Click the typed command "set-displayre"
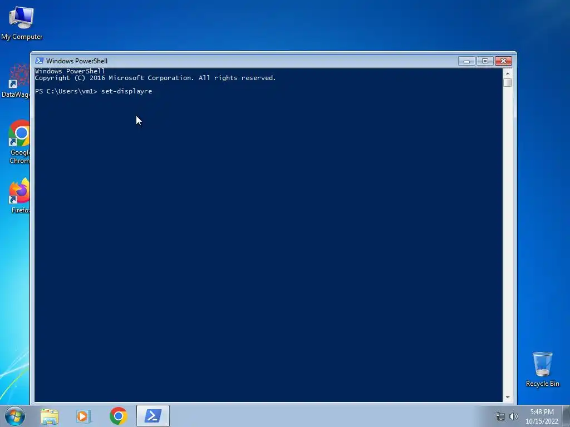This screenshot has width=570, height=427. [x=126, y=91]
